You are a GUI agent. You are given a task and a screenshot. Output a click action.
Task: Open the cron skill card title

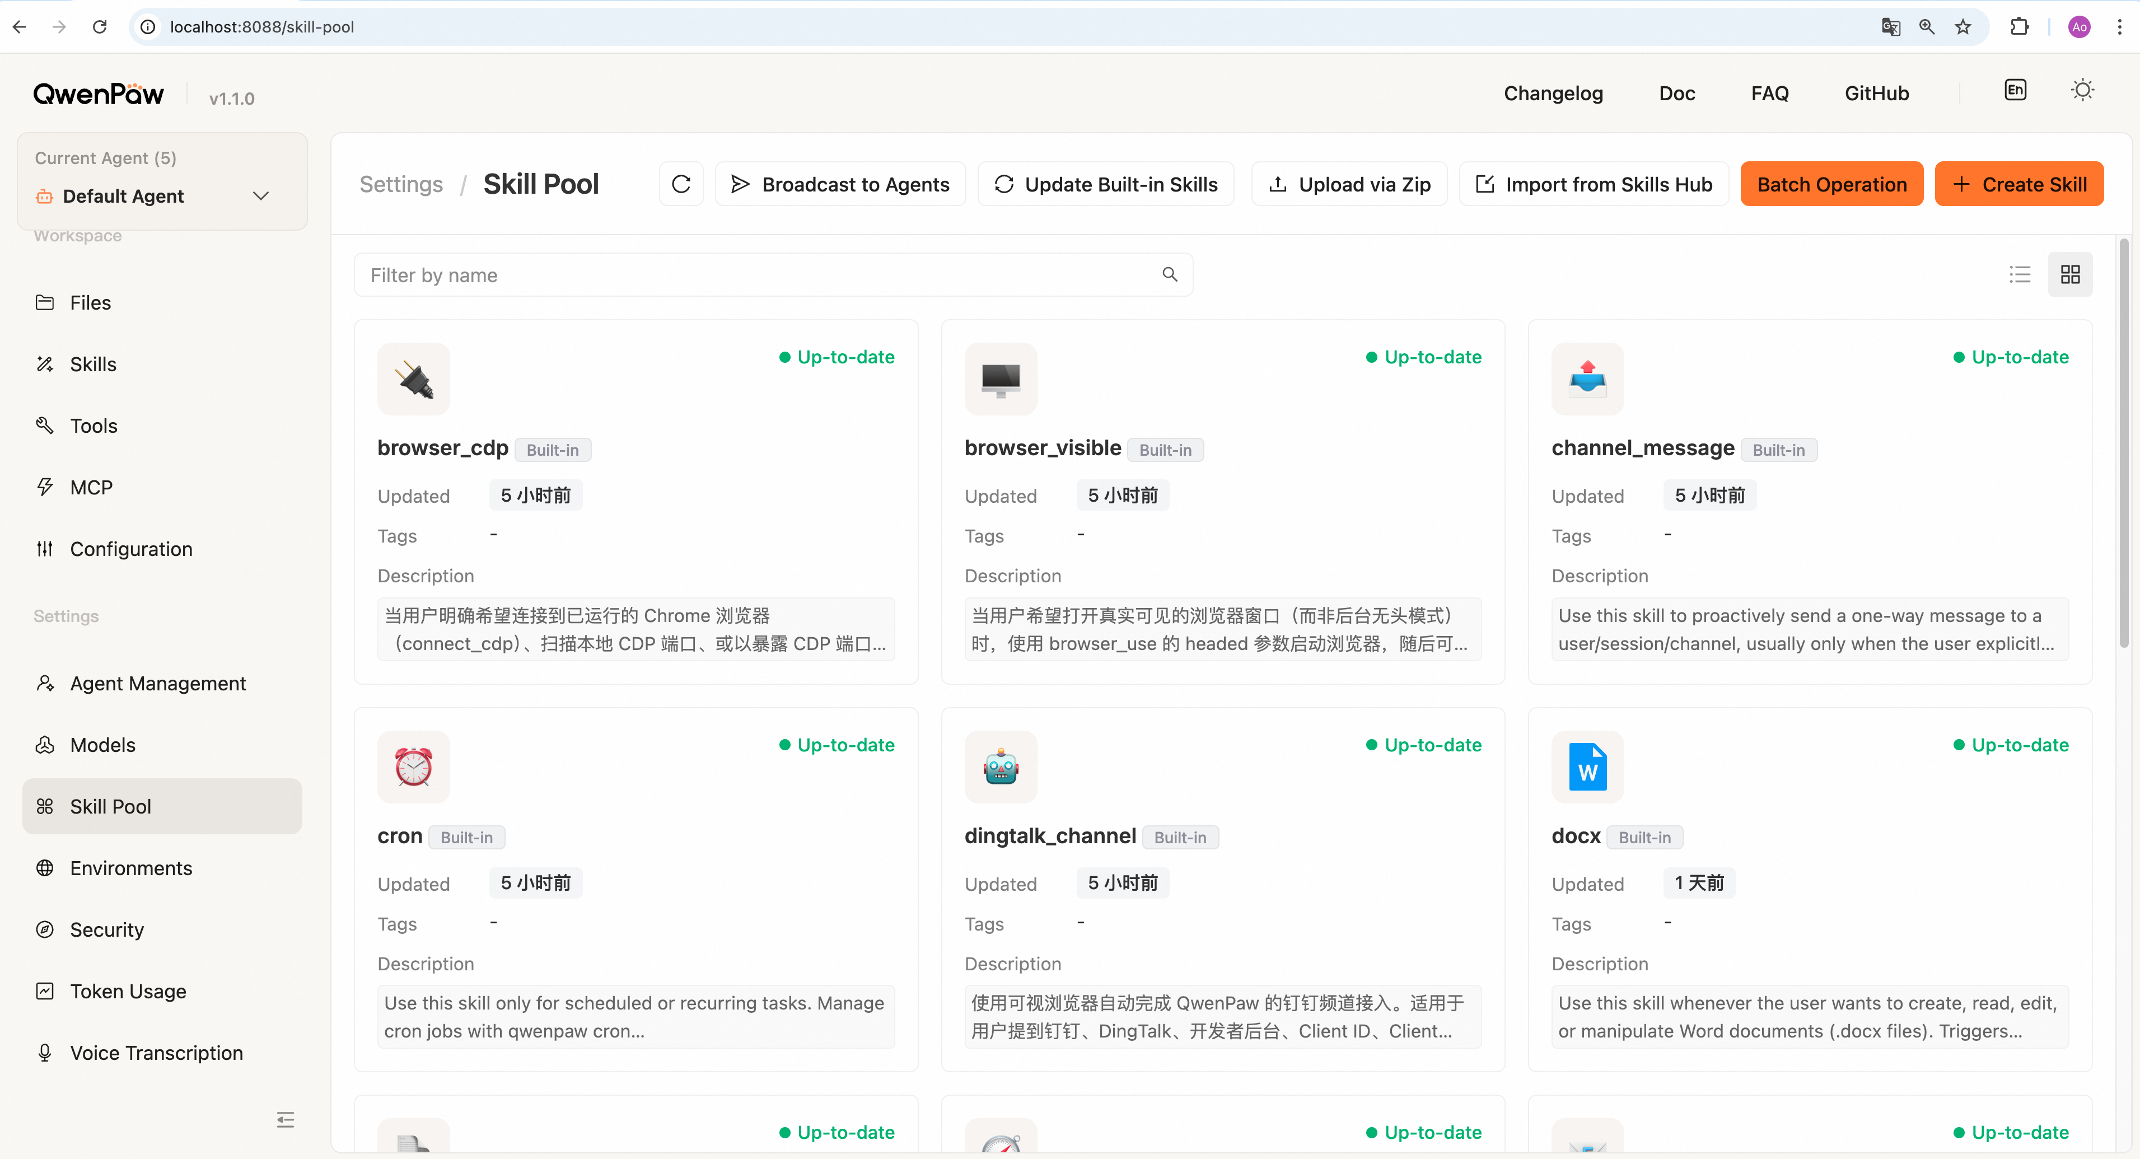tap(400, 836)
